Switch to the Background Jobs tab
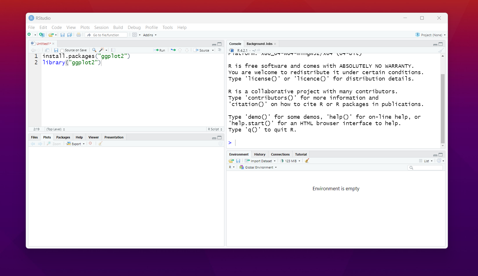Screen dimensions: 478x276 [259, 44]
